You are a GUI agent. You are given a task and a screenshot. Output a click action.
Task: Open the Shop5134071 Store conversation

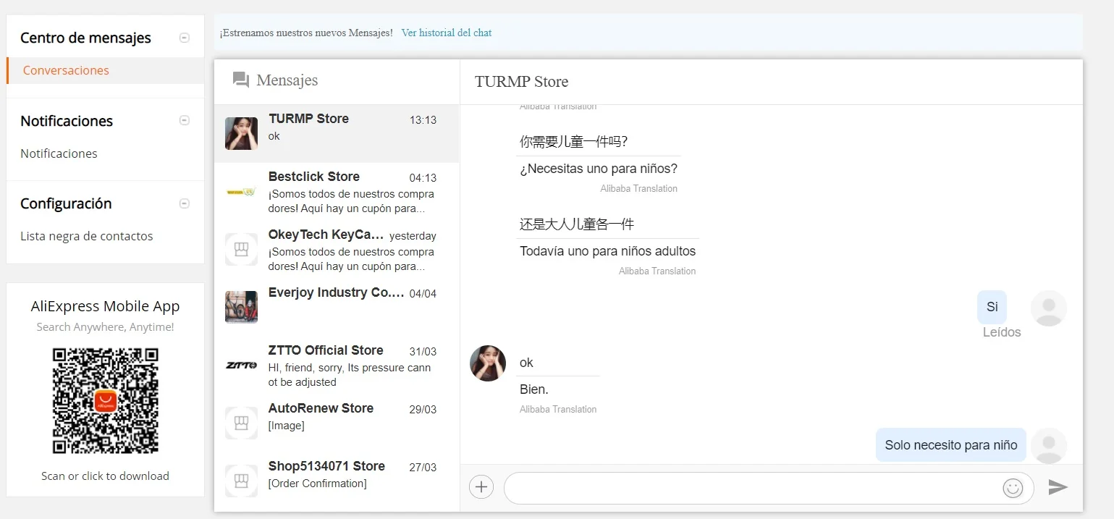337,481
